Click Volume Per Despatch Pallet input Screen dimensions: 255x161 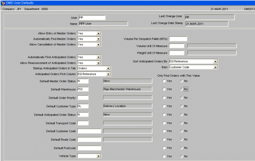point(178,39)
